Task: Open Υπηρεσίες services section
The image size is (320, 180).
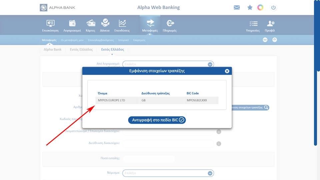Action: pos(253,26)
